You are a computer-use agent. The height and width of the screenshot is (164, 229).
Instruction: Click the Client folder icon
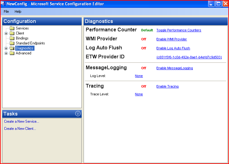click(x=12, y=33)
